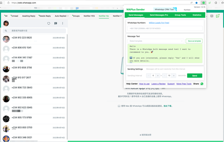This screenshot has width=224, height=142.
Task: Click the chat list scrollbar
Action: coord(67,87)
